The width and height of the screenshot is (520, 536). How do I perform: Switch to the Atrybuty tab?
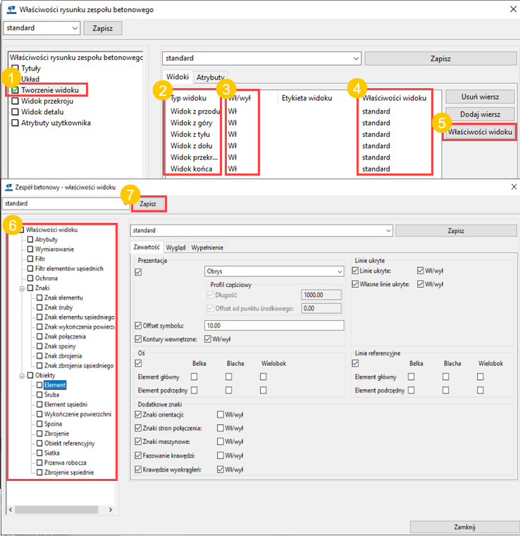(x=210, y=76)
